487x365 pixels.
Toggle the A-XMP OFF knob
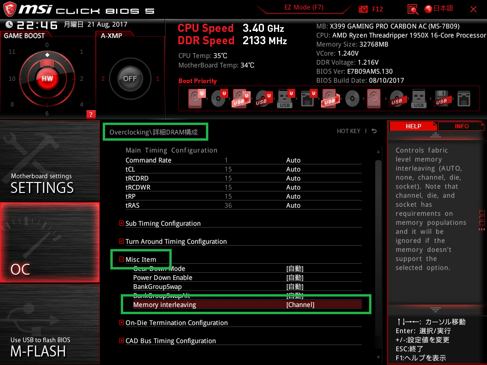[x=130, y=78]
